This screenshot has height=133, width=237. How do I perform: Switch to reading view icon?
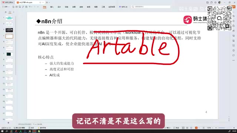[191, 128]
